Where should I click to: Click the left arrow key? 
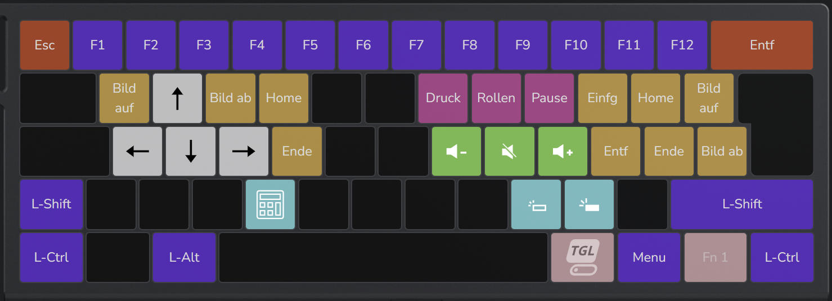(137, 151)
